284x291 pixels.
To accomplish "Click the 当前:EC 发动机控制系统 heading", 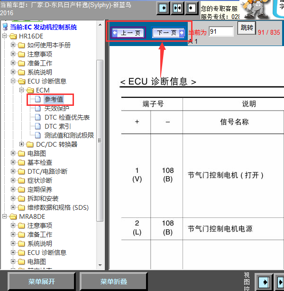I will [43, 27].
